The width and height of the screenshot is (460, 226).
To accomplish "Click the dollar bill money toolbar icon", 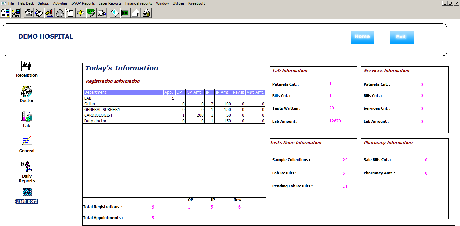I will [x=80, y=13].
